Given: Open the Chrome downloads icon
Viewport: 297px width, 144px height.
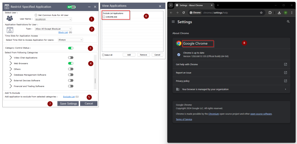Looking at the screenshot, I should click(279, 13).
